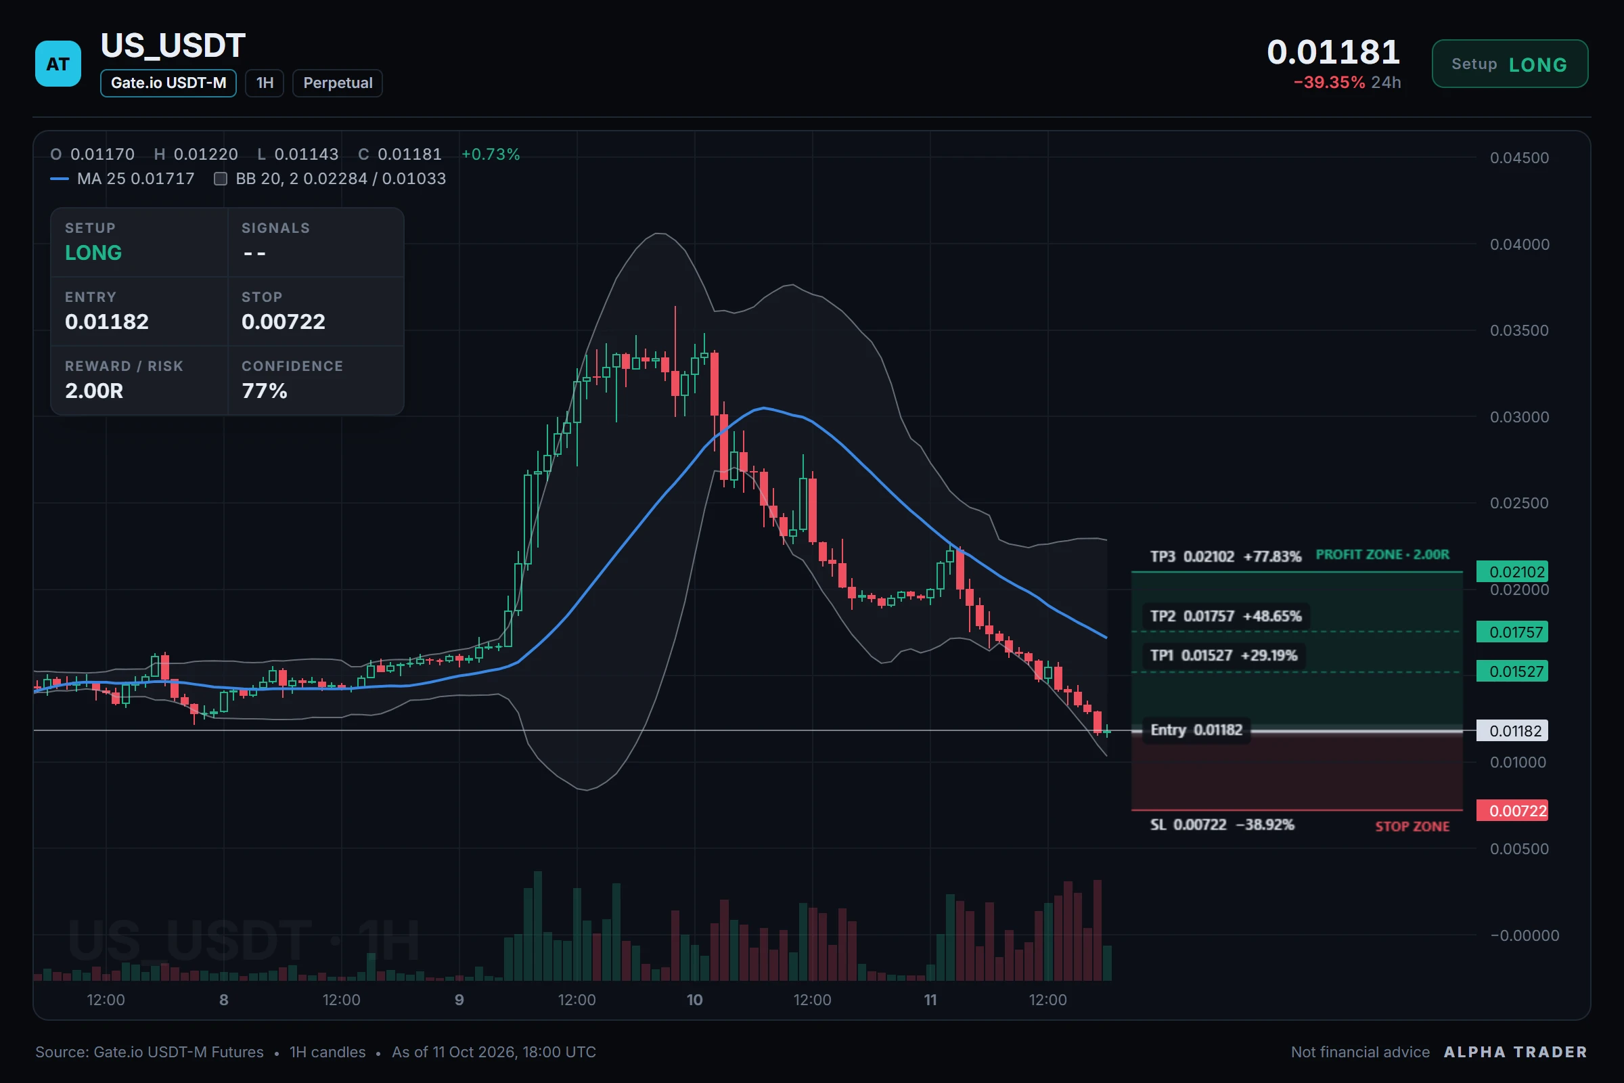Screen dimensions: 1624x1083
Task: Click the 2.00R reward/risk value
Action: tap(94, 391)
